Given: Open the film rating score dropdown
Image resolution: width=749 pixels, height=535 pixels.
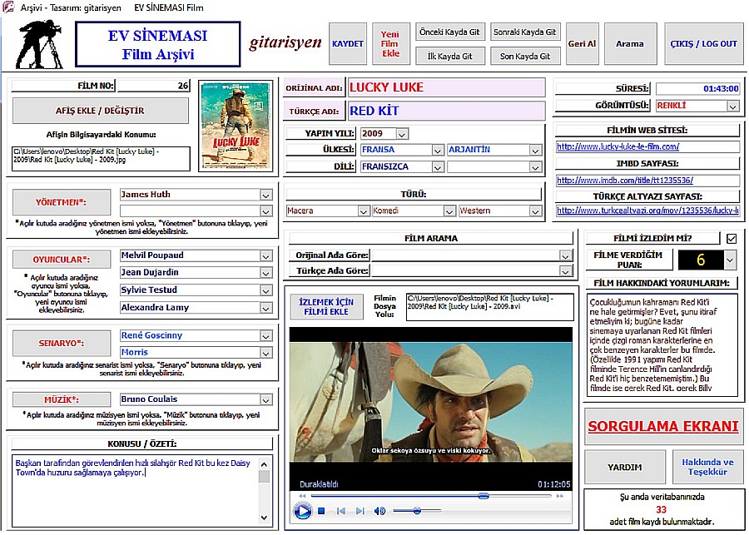Looking at the screenshot, I should [730, 260].
